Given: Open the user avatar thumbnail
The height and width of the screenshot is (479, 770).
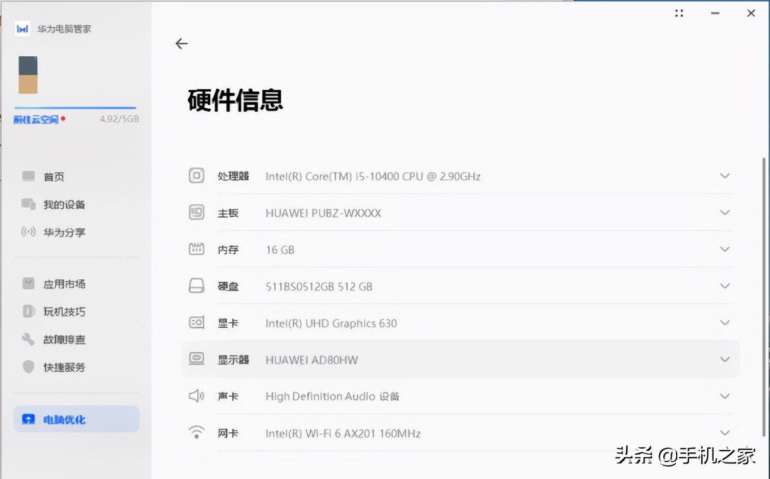Looking at the screenshot, I should click(x=28, y=75).
